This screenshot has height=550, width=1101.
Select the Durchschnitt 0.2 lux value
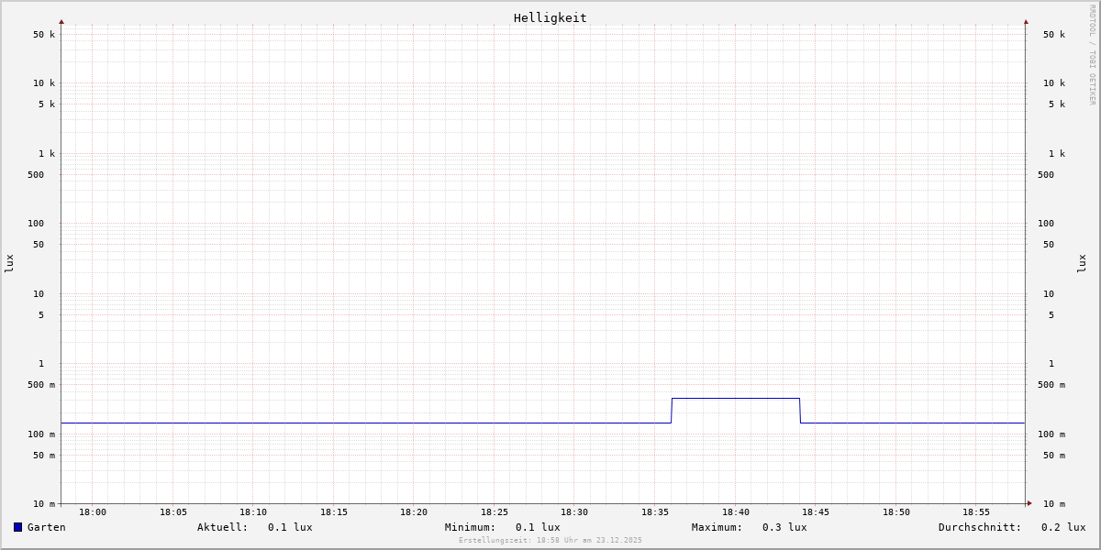[1063, 527]
